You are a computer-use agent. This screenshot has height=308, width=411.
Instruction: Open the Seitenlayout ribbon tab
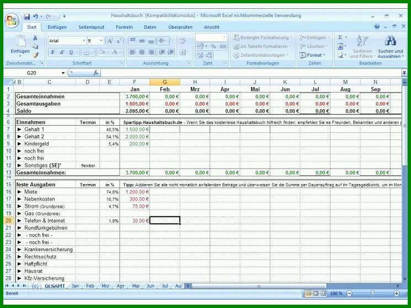click(91, 27)
